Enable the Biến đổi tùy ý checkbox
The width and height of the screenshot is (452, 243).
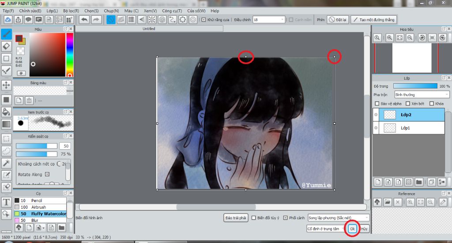254,218
